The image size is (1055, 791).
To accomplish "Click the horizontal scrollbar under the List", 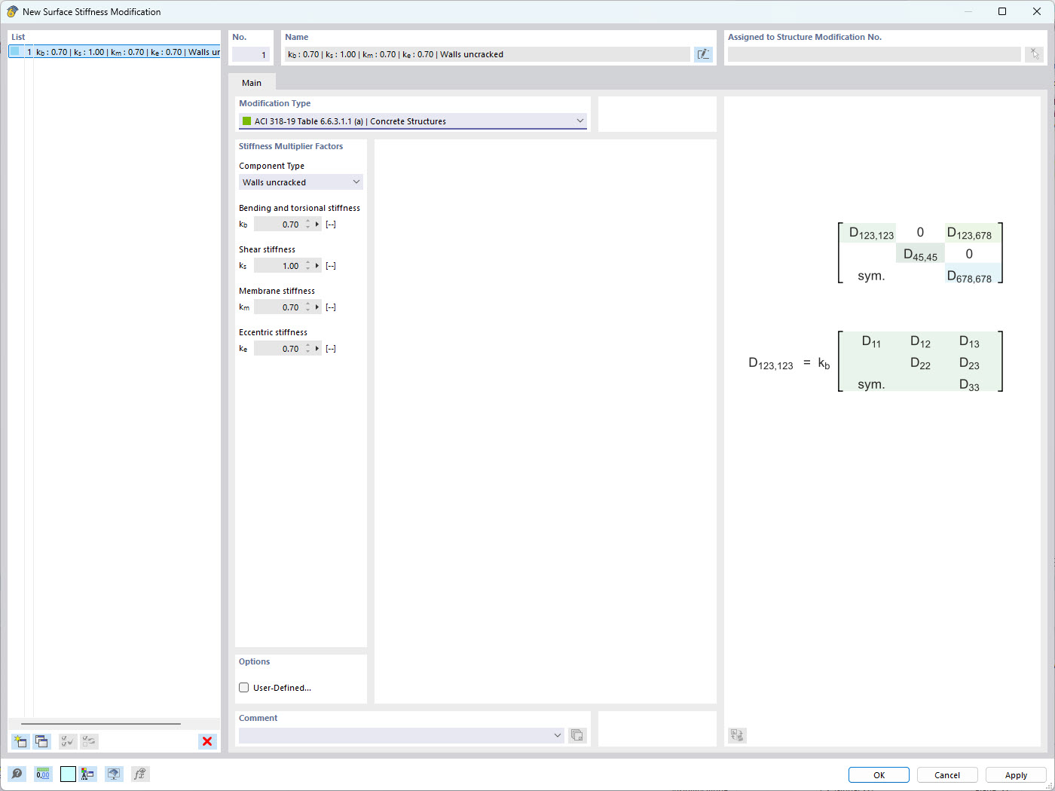I will tap(101, 724).
